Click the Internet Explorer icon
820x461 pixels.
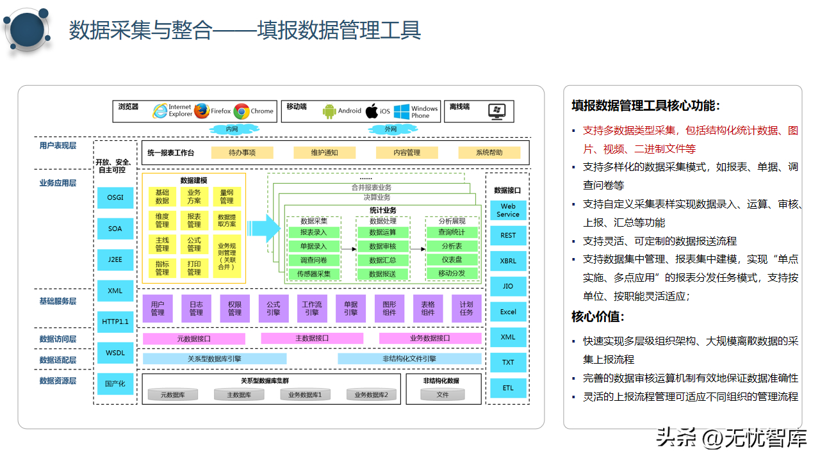[160, 111]
